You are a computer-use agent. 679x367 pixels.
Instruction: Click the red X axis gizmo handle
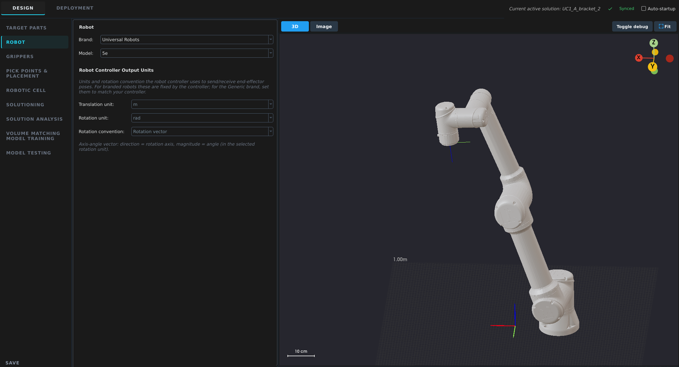(x=639, y=58)
